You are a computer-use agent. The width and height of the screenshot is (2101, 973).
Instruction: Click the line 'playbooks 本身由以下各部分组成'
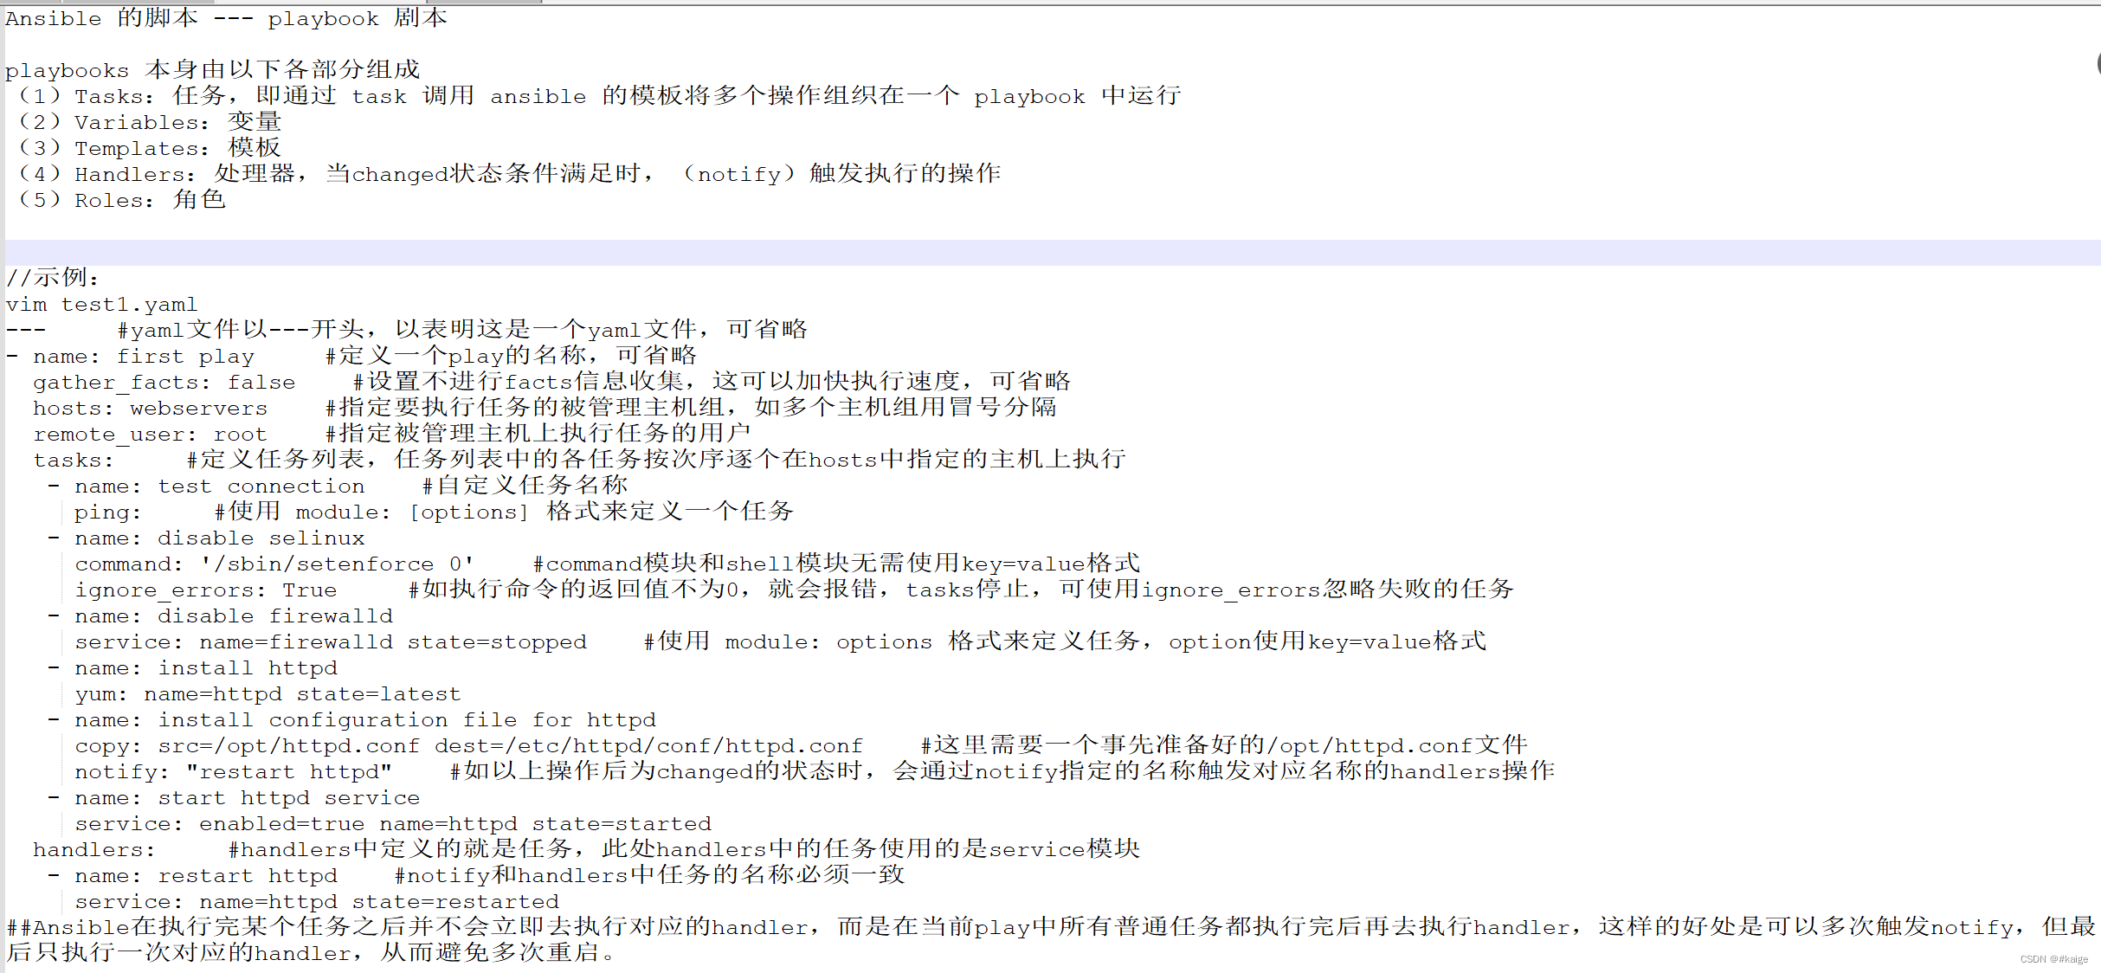(x=212, y=70)
